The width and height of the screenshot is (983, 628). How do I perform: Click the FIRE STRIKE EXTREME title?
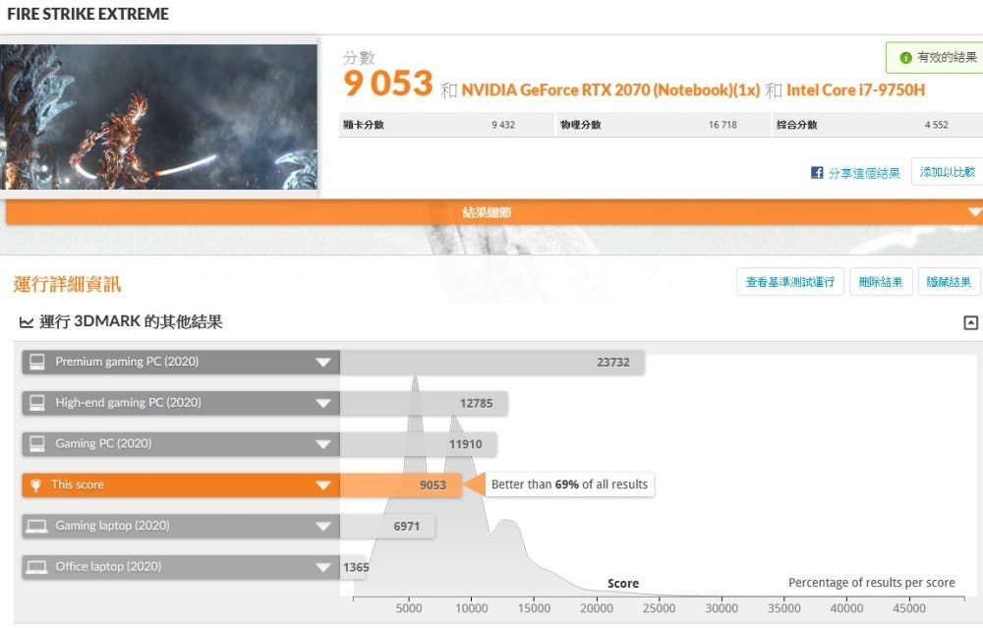pyautogui.click(x=87, y=14)
